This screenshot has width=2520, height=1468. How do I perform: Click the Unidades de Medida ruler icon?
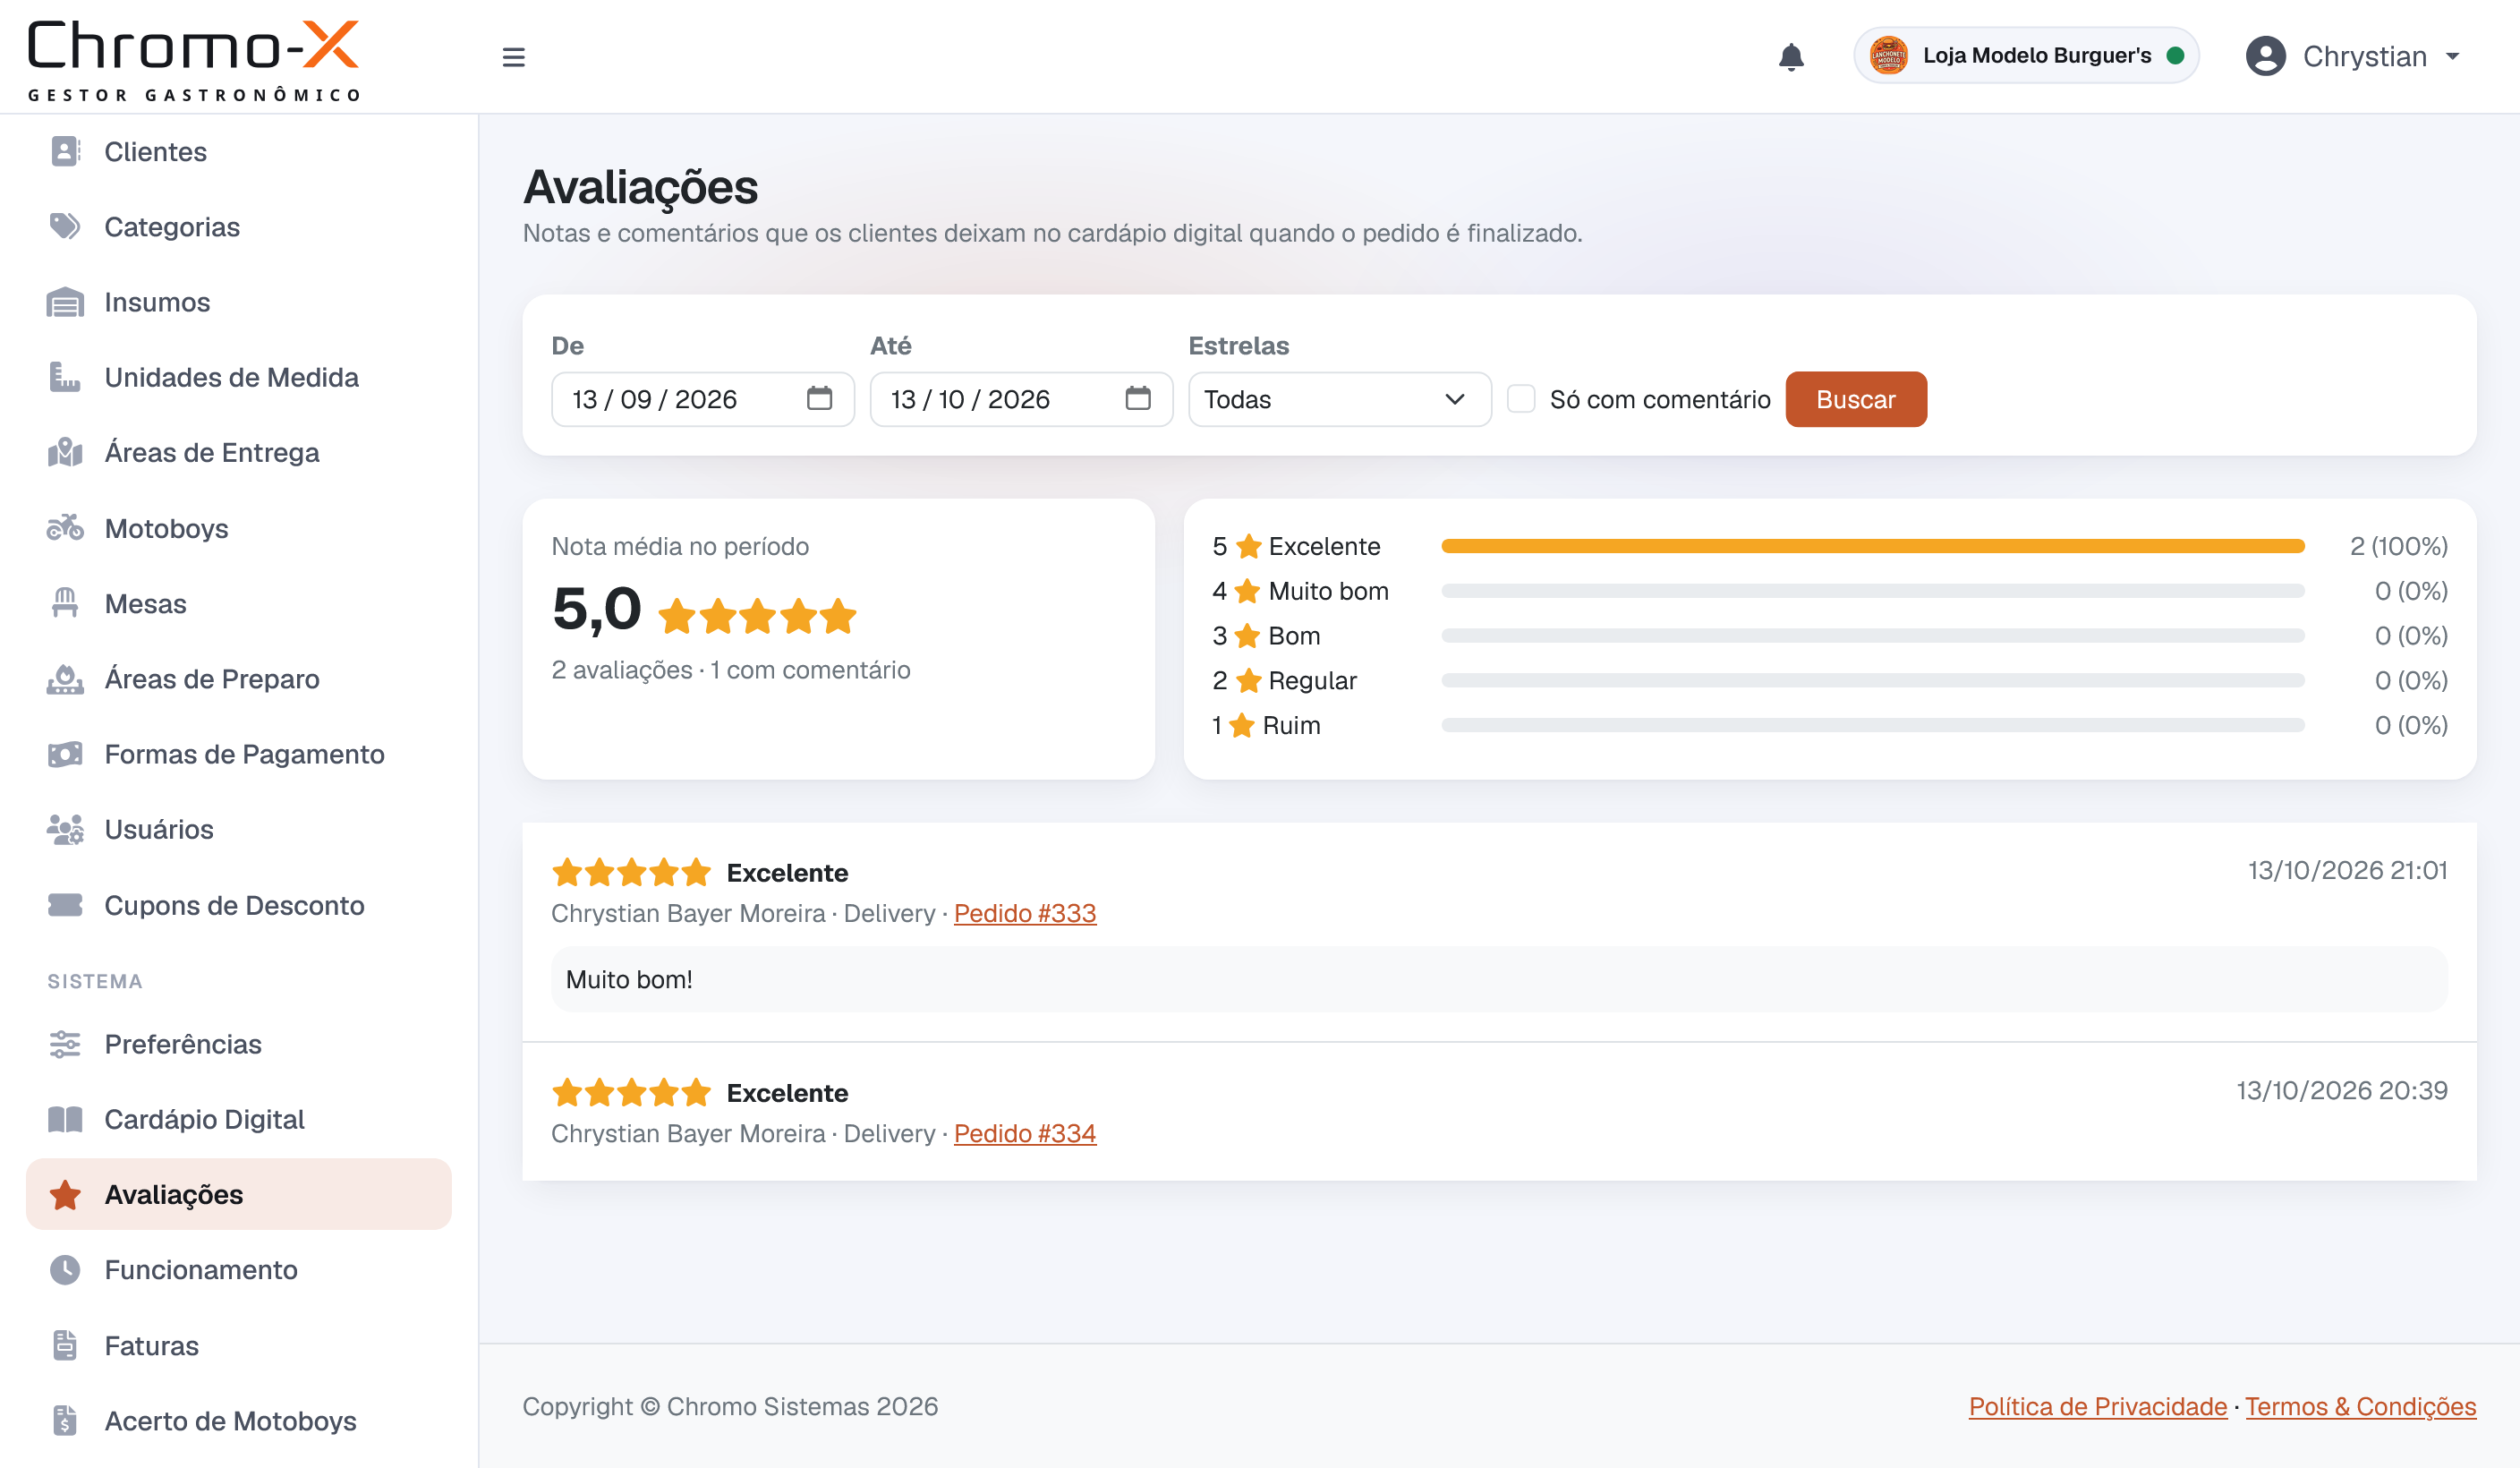[65, 377]
